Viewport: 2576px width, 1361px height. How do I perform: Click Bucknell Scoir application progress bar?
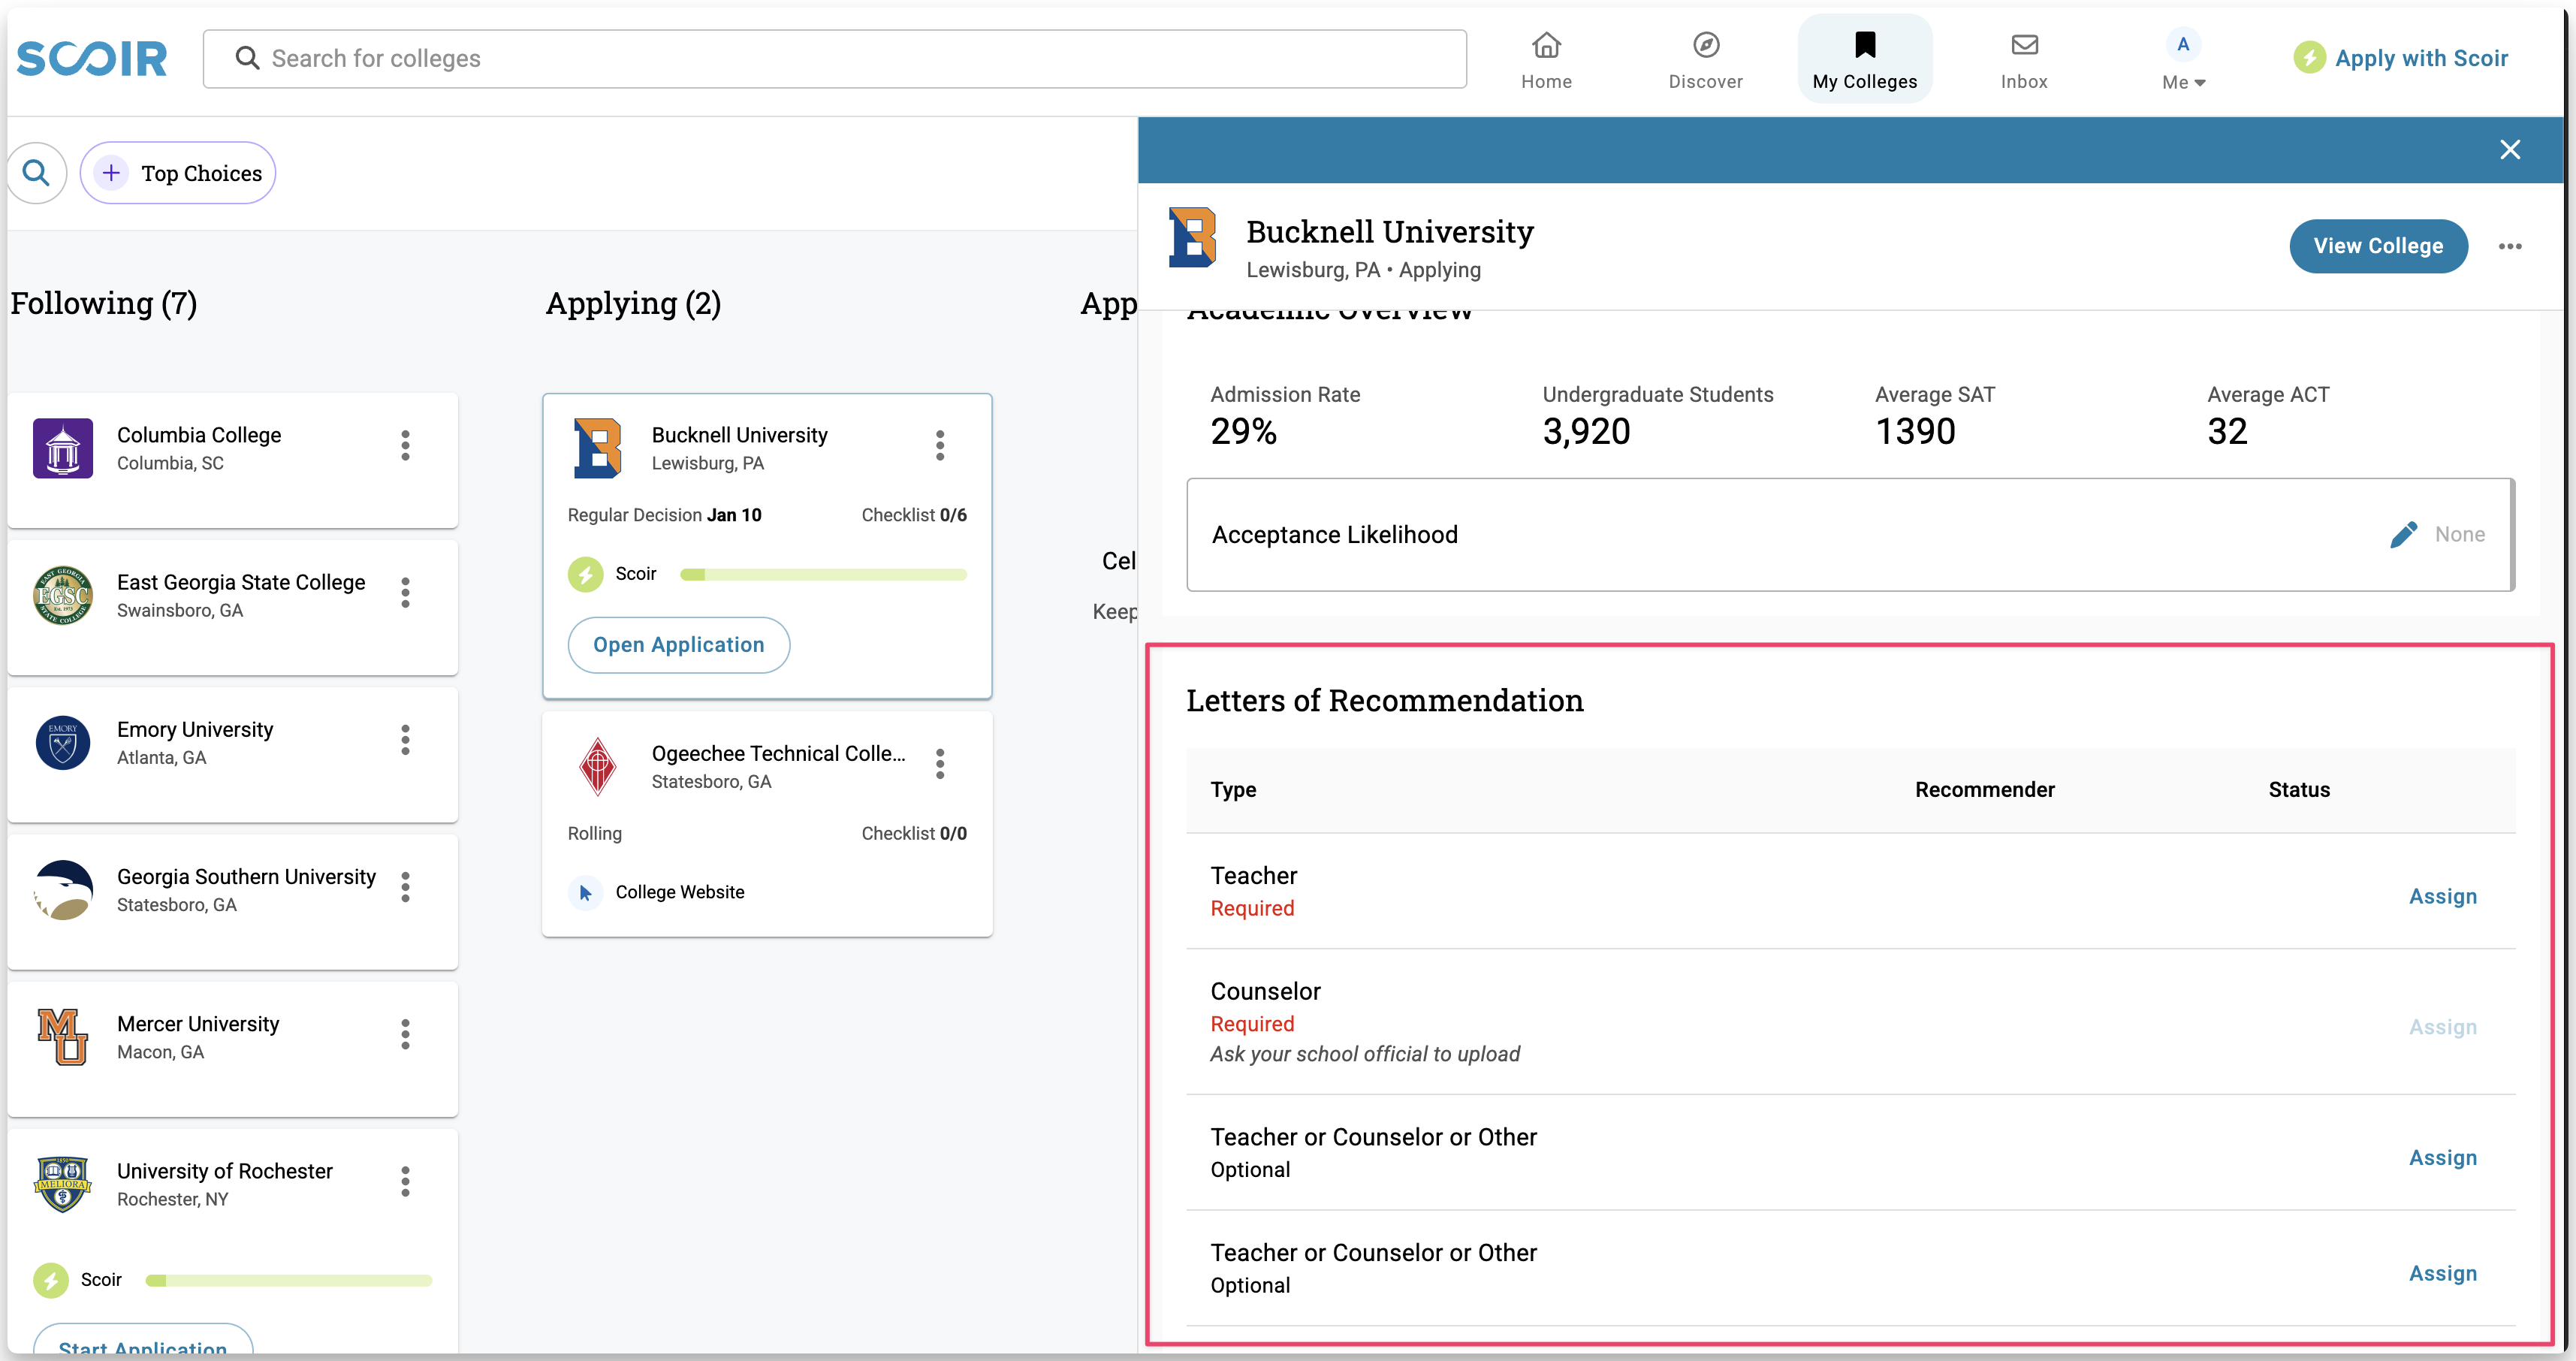click(x=822, y=575)
